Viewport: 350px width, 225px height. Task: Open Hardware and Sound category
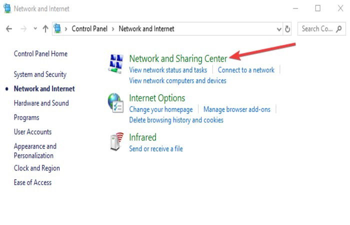tap(41, 103)
